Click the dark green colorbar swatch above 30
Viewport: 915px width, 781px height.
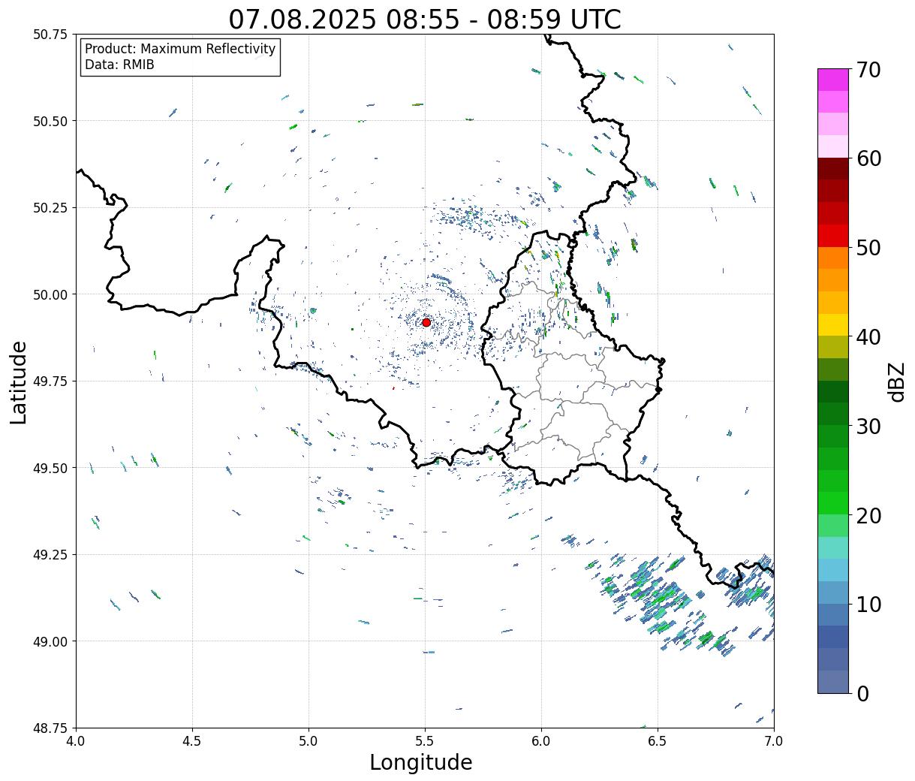(833, 414)
